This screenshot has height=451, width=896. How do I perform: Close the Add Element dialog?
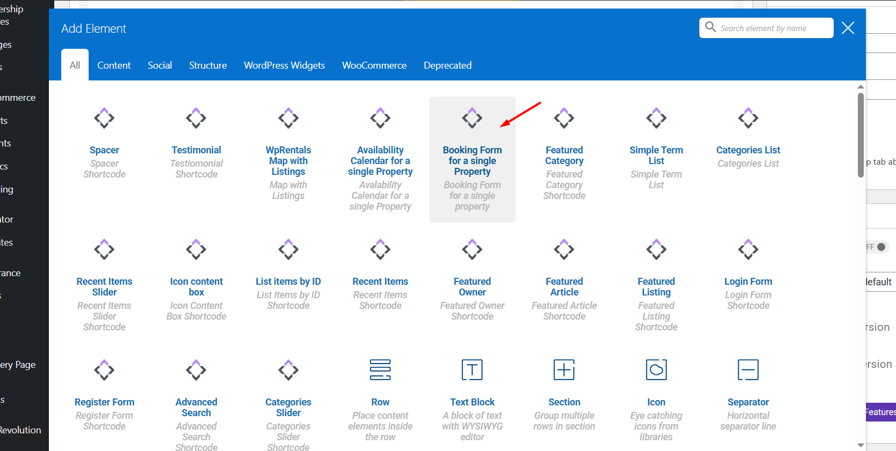tap(848, 28)
